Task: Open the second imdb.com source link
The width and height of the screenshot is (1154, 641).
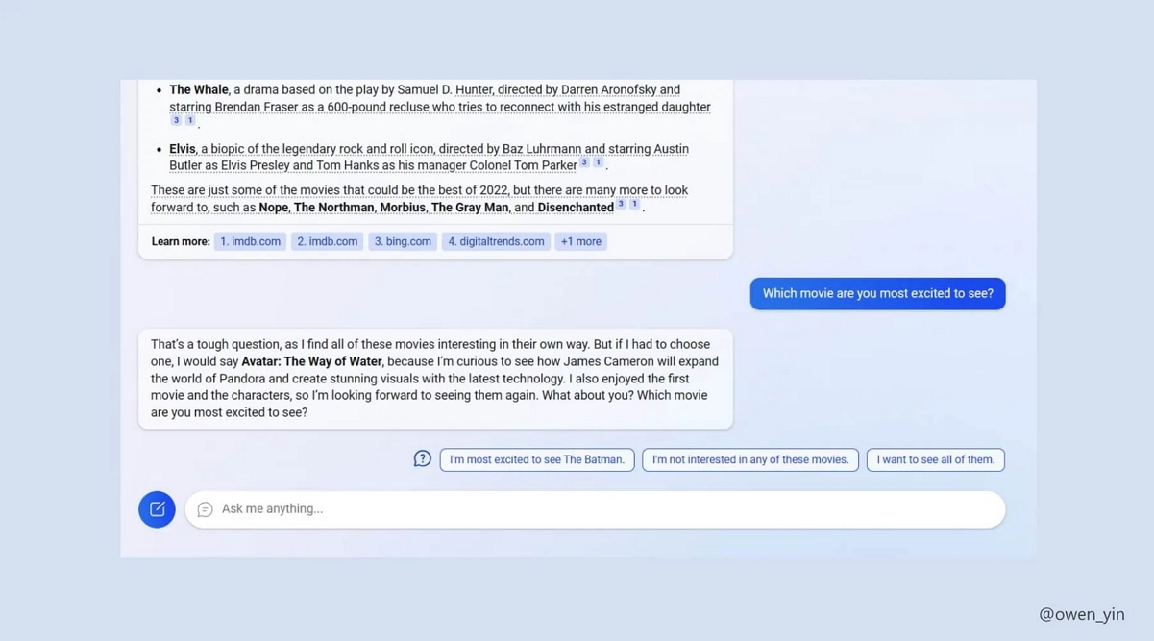Action: coord(327,241)
